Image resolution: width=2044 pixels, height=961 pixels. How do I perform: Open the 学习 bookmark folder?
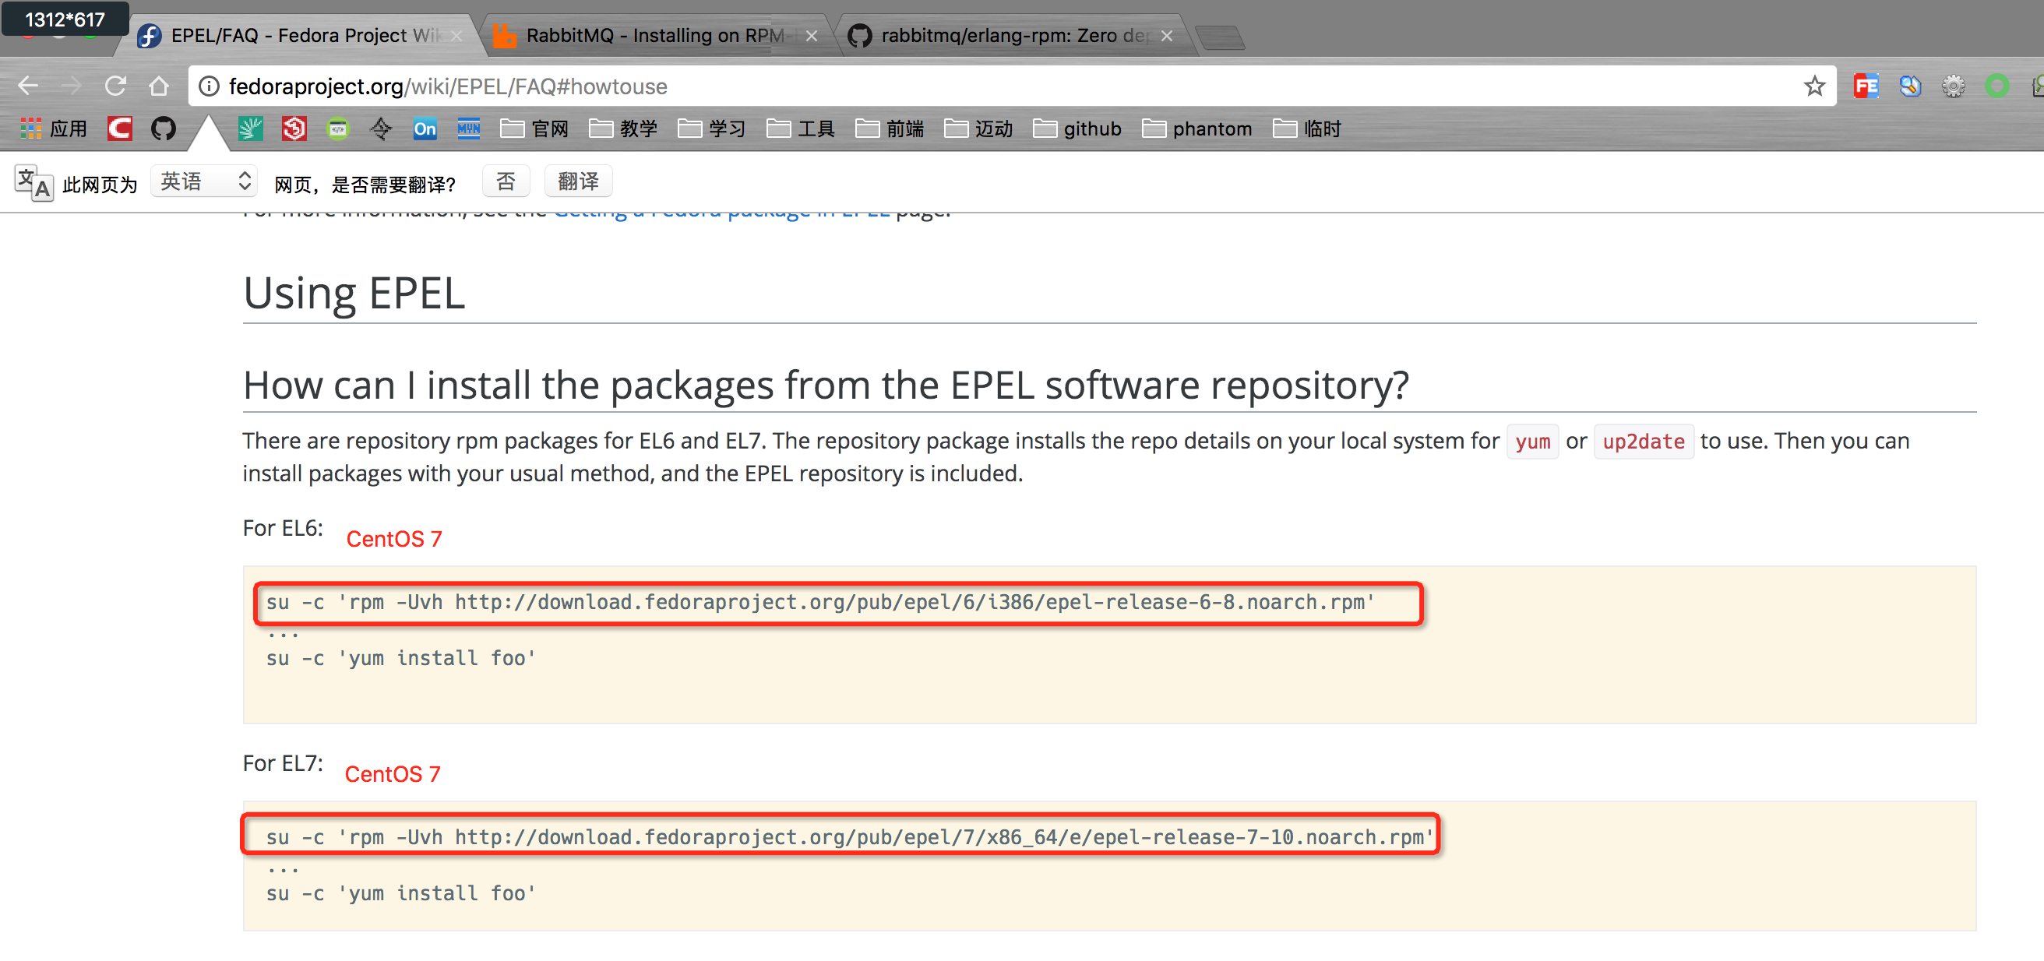click(x=712, y=128)
